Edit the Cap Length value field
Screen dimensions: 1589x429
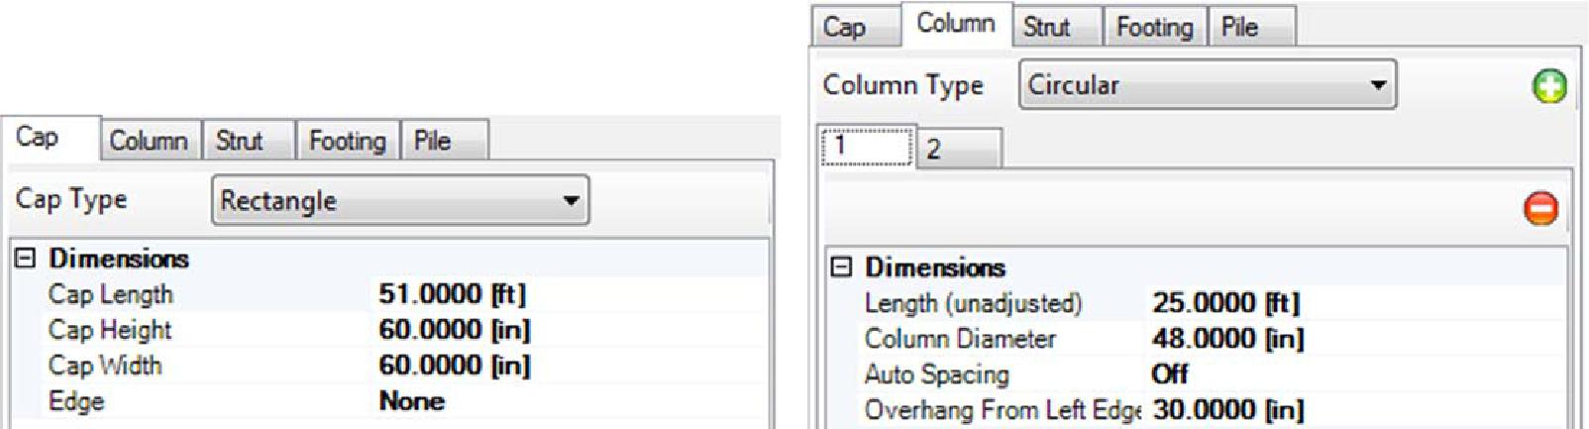pos(570,294)
